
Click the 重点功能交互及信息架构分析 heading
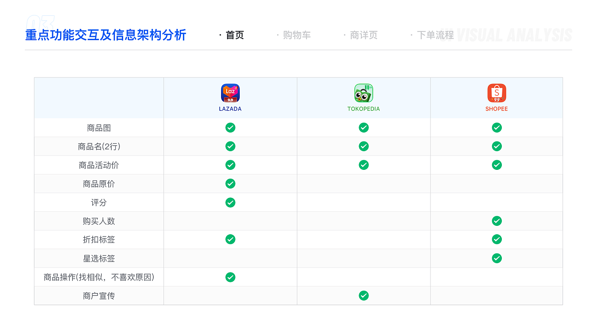pos(106,35)
